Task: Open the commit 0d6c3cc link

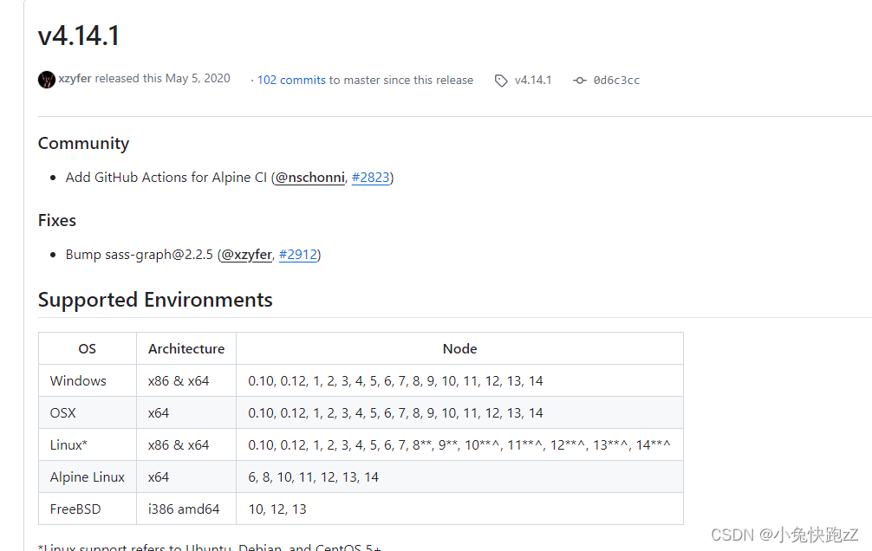Action: pyautogui.click(x=616, y=81)
